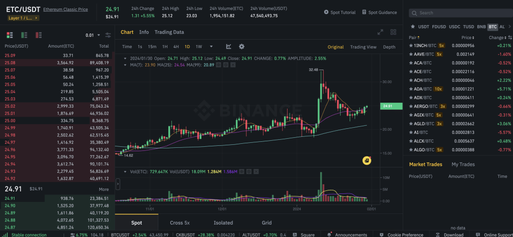This screenshot has height=237, width=513.
Task: Open MA indicator settings icon
Action: click(226, 65)
